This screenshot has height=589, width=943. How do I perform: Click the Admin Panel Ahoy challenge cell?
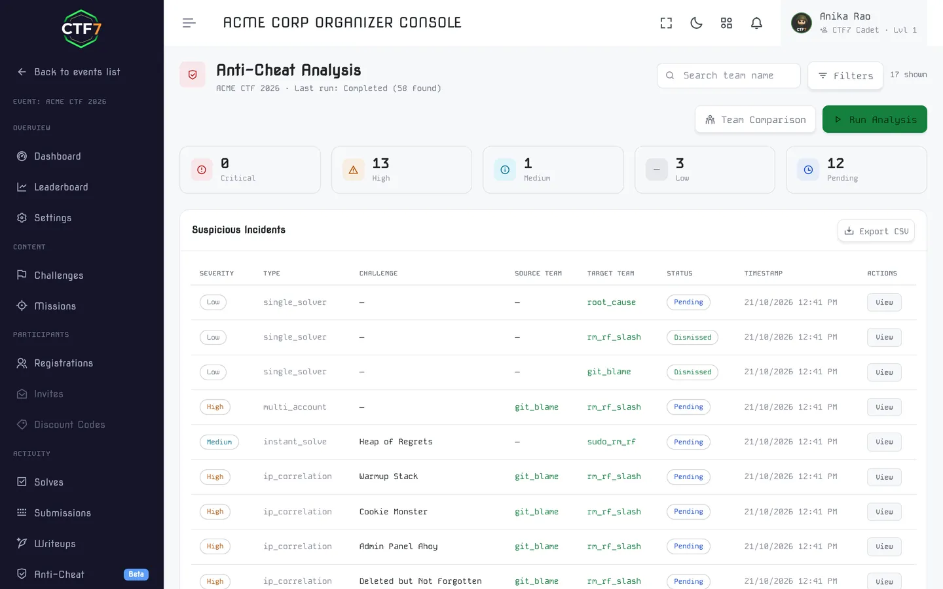pos(398,546)
